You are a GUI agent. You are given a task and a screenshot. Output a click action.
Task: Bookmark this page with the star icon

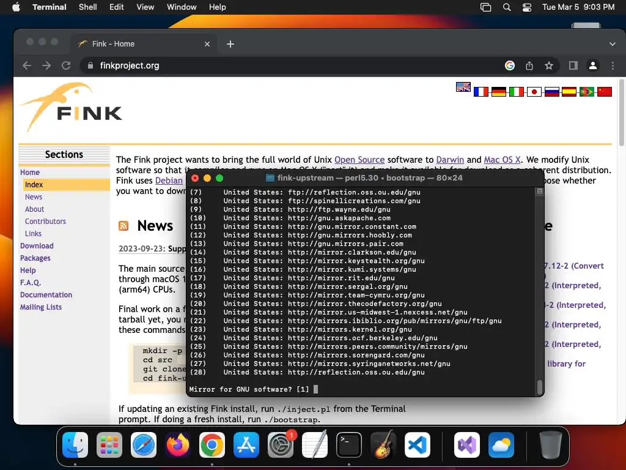click(549, 65)
